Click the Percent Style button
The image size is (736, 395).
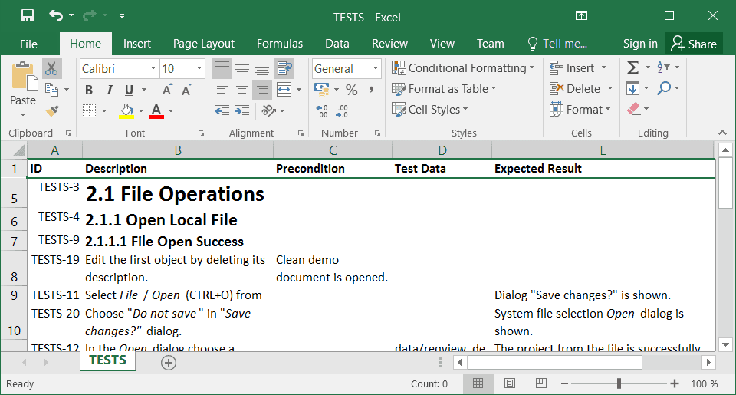351,90
